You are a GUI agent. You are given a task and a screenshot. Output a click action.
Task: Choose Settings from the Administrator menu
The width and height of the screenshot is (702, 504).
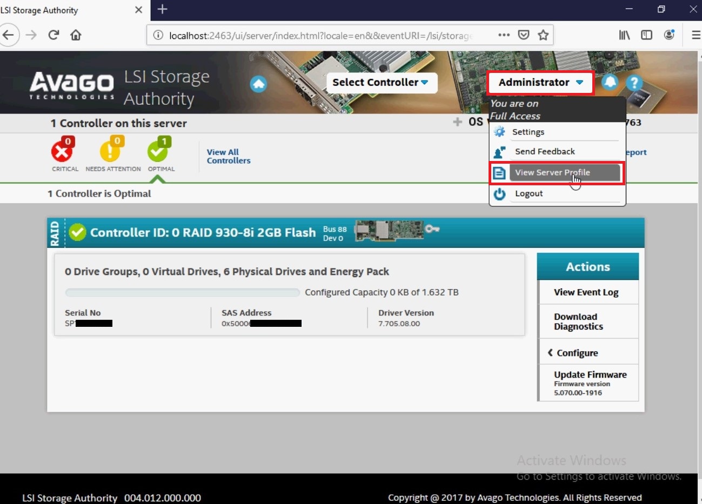pyautogui.click(x=528, y=132)
